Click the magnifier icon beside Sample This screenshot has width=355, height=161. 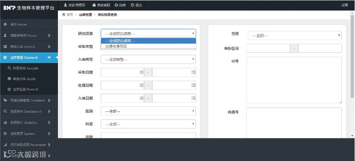pyautogui.click(x=9, y=68)
